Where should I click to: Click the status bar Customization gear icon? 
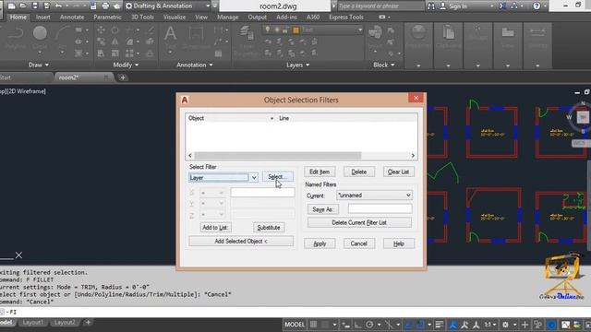click(505, 325)
